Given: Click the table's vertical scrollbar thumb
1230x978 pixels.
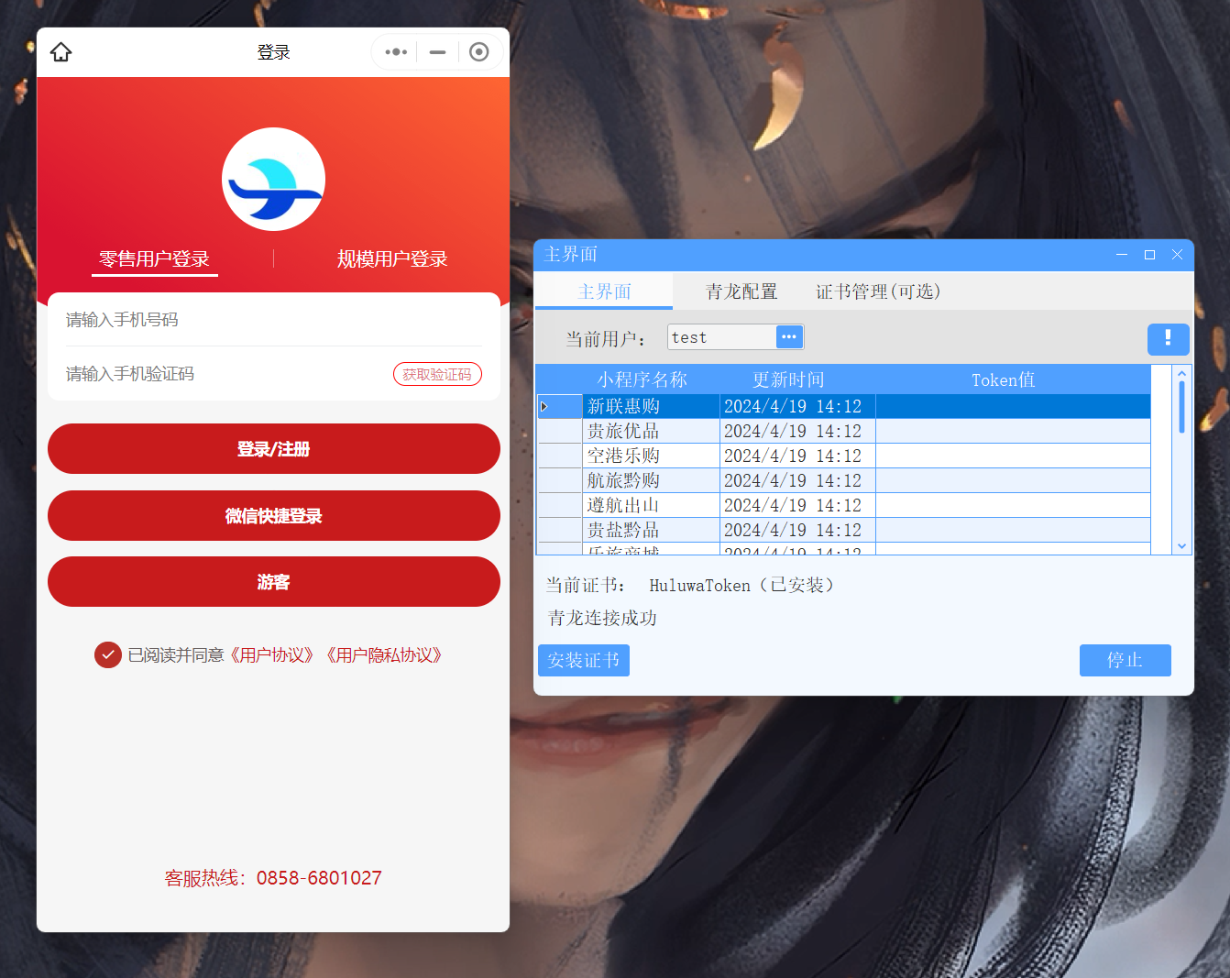Looking at the screenshot, I should pos(1182,407).
